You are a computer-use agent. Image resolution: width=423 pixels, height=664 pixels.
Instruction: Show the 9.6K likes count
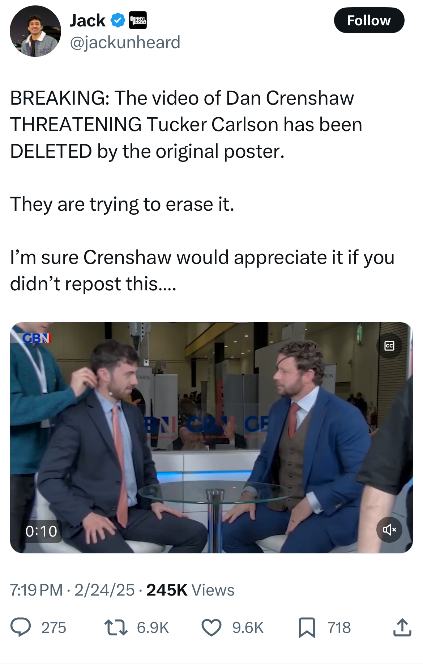[x=248, y=628]
